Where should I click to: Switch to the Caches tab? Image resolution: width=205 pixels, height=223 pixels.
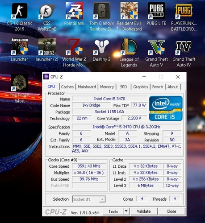[67, 87]
